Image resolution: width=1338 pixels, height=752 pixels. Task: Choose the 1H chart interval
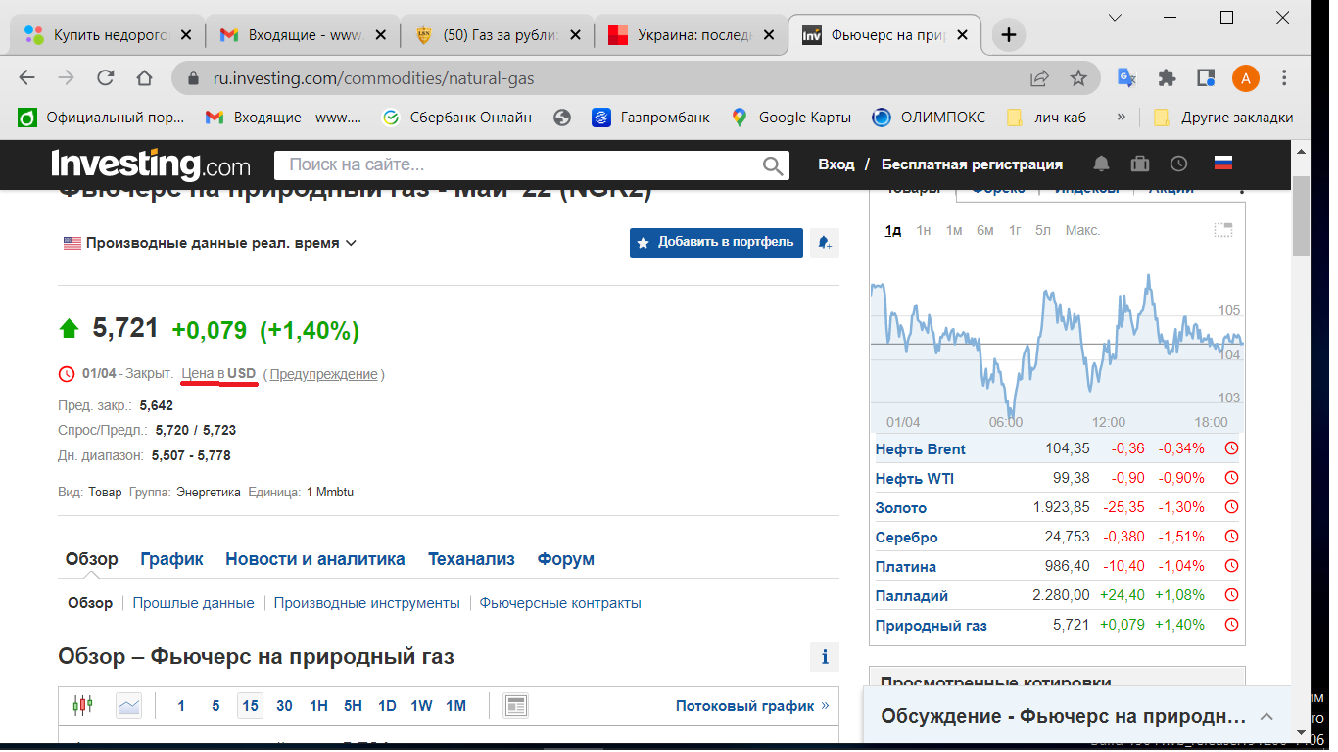click(x=318, y=705)
